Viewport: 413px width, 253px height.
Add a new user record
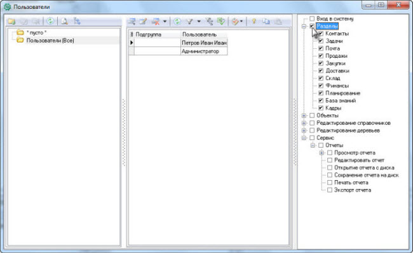[x=132, y=22]
